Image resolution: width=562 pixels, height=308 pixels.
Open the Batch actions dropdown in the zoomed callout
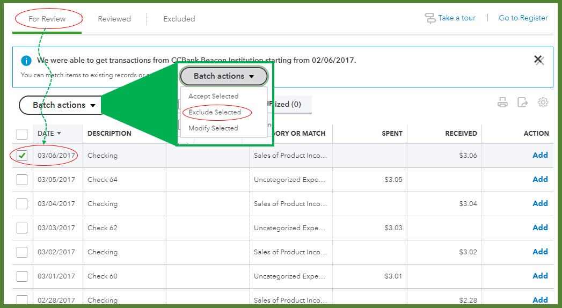click(x=224, y=76)
